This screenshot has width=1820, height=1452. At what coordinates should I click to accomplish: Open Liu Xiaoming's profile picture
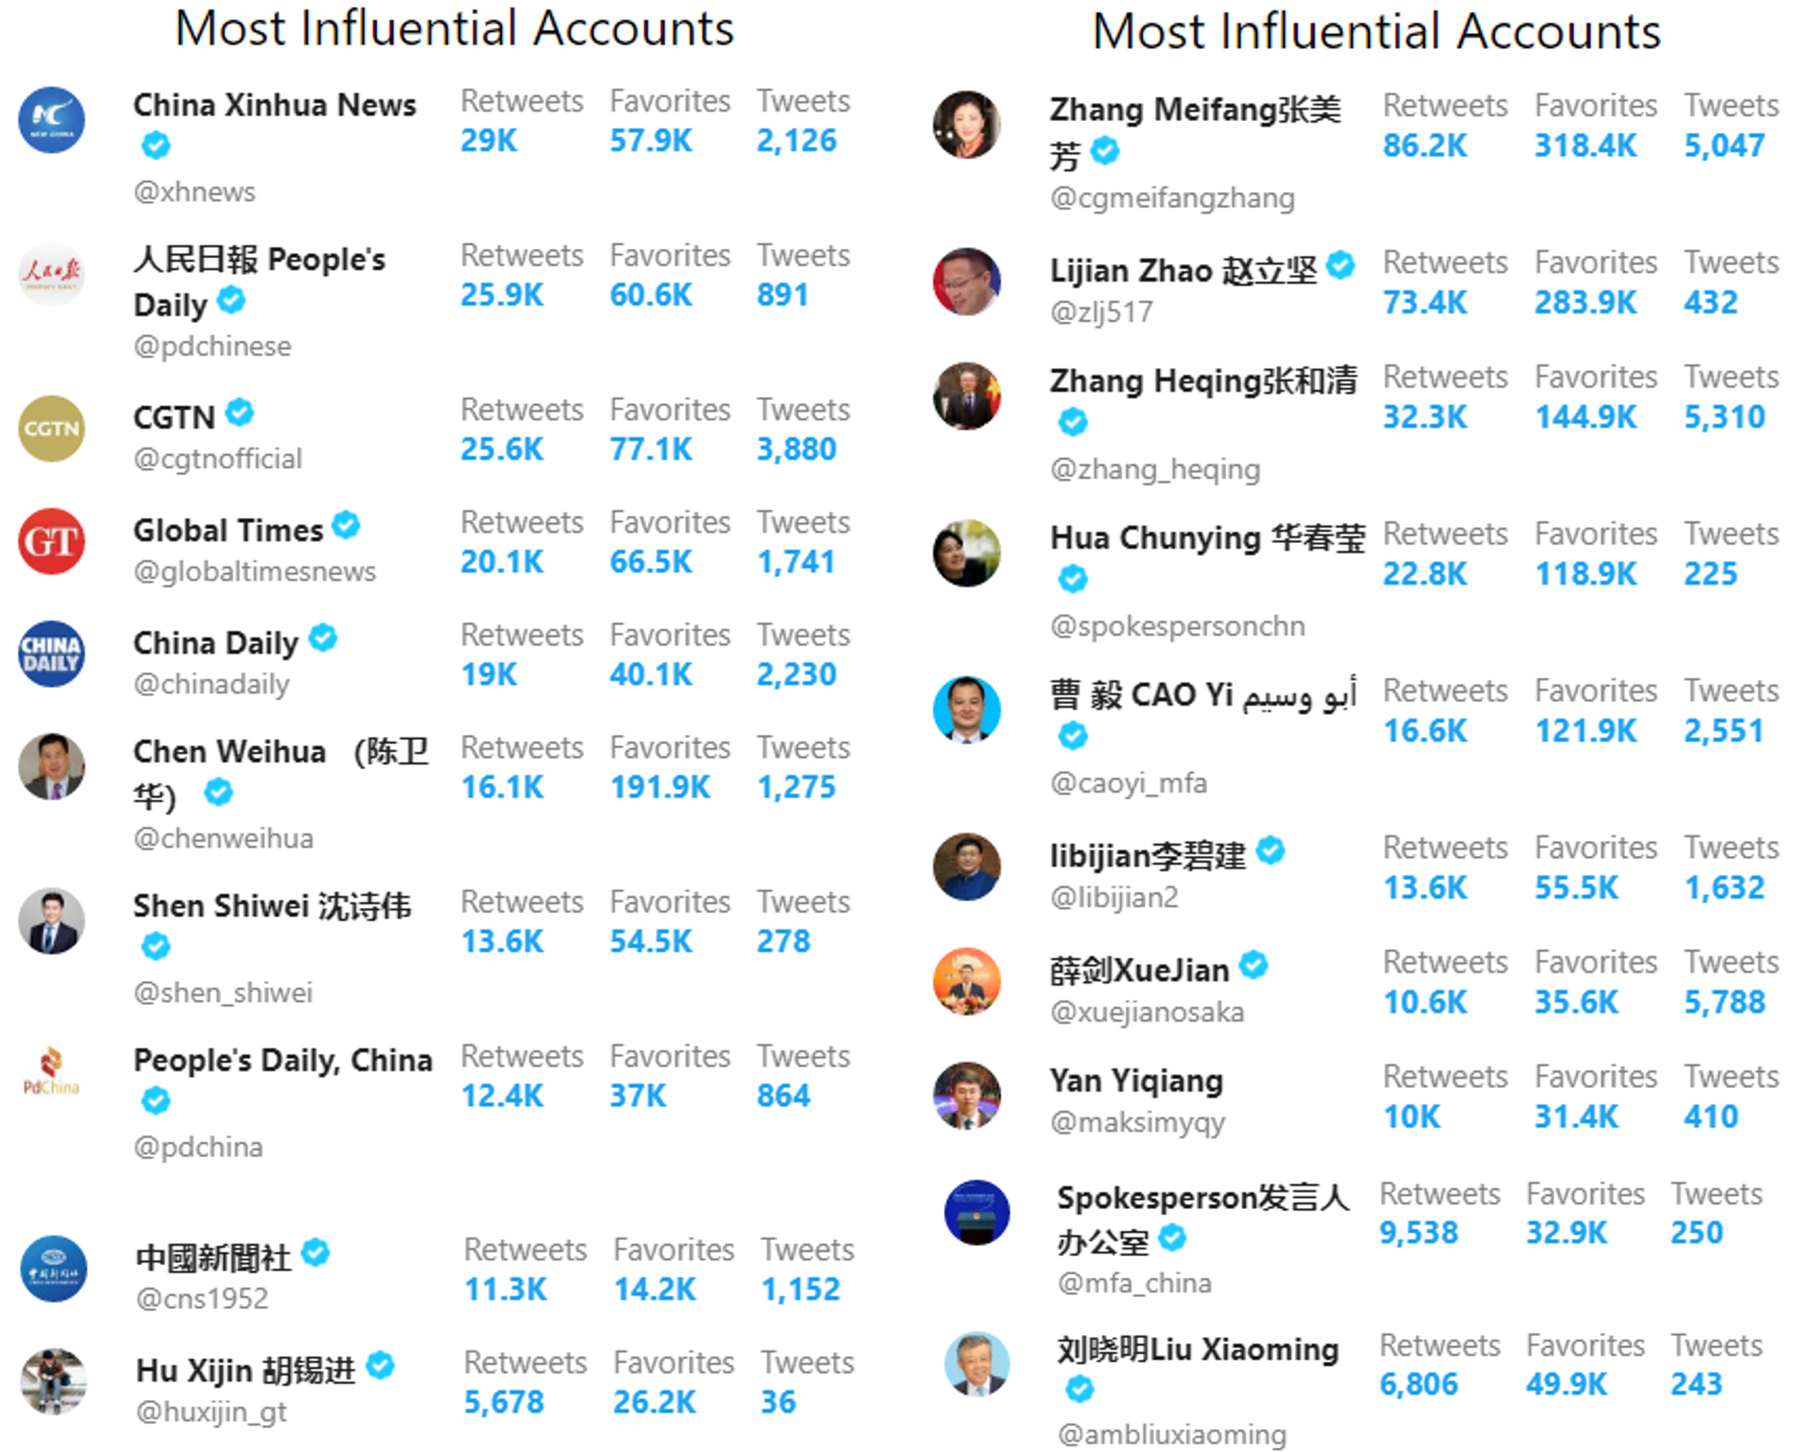tap(977, 1365)
